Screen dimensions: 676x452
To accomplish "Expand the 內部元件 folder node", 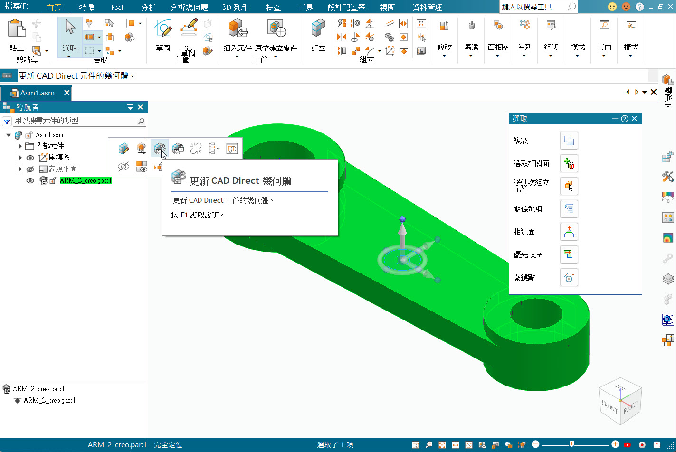I will [20, 146].
